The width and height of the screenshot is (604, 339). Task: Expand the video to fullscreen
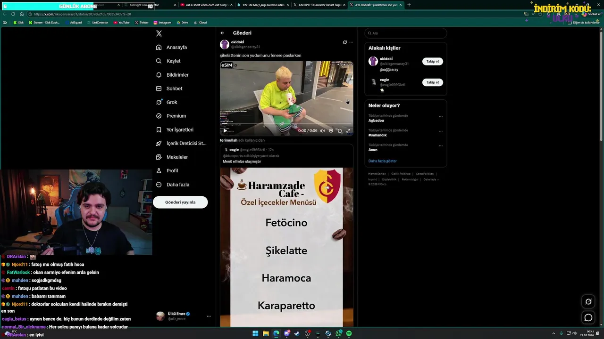click(x=348, y=130)
